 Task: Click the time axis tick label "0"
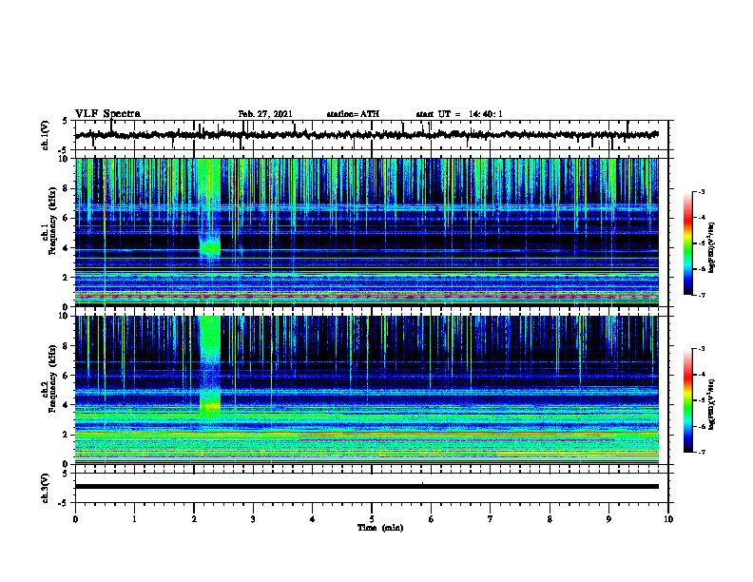(x=75, y=519)
